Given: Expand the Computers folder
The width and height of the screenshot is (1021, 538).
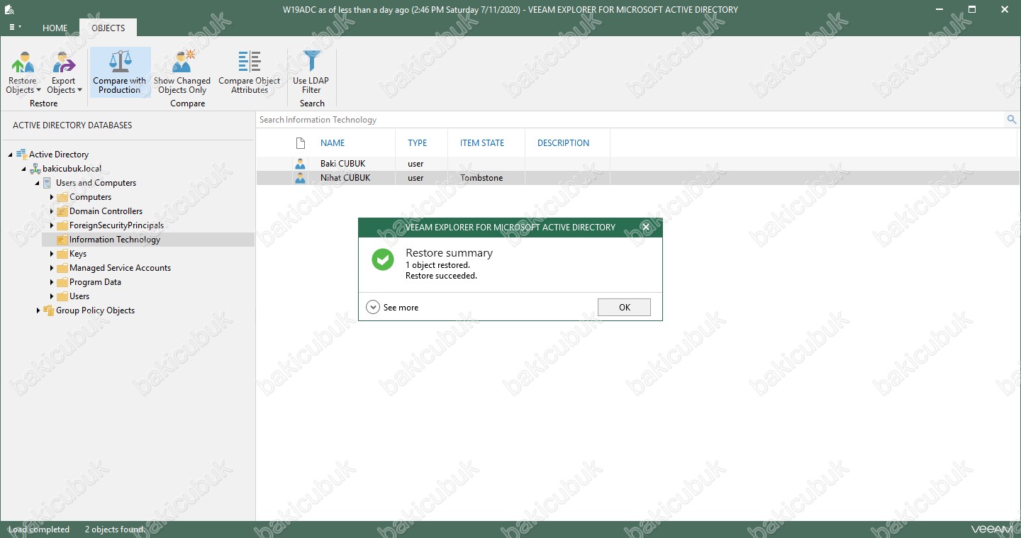Looking at the screenshot, I should point(52,197).
